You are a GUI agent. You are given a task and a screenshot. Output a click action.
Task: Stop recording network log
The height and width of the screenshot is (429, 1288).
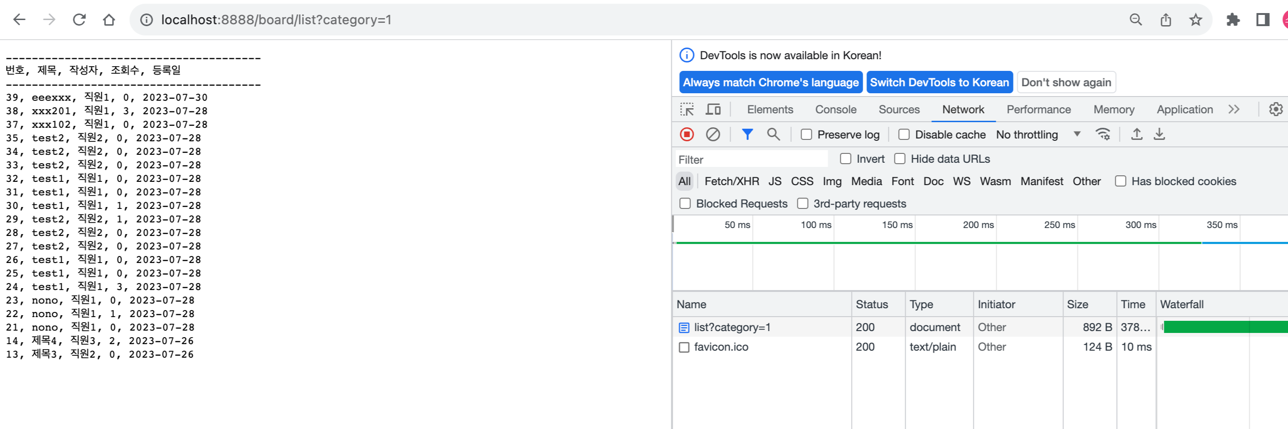[687, 134]
